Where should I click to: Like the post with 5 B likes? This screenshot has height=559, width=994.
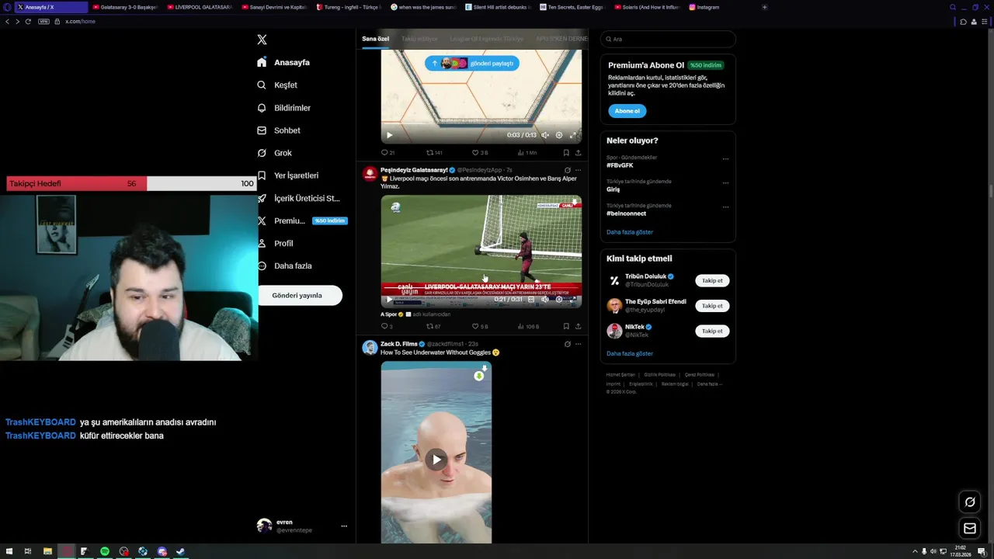click(480, 327)
